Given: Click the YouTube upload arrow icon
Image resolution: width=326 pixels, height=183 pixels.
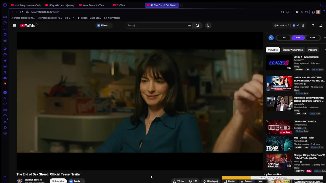Looking at the screenshot, I should tap(313, 25).
